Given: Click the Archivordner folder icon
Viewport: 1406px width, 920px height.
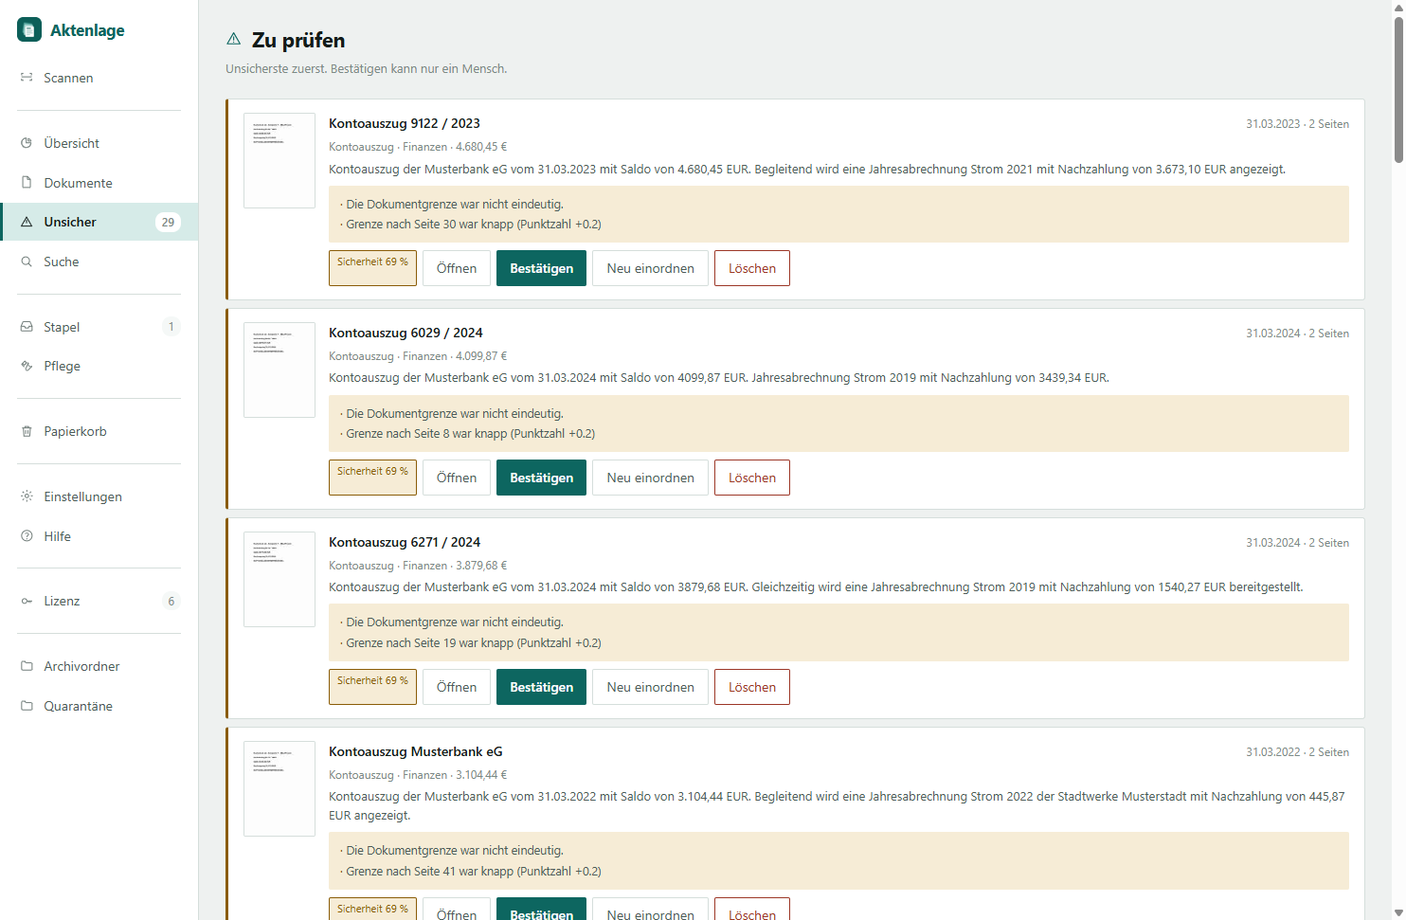Looking at the screenshot, I should (x=27, y=666).
